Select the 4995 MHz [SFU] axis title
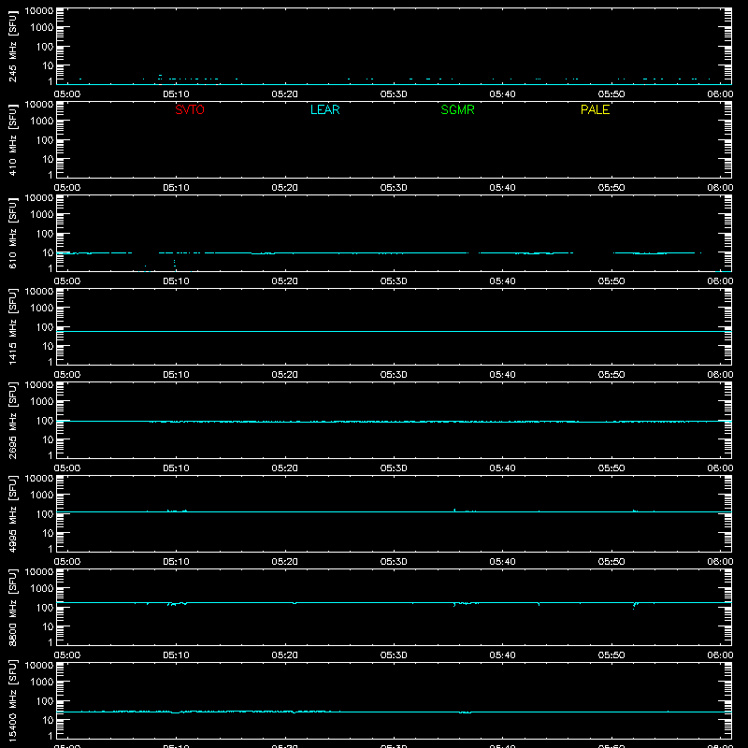 point(12,513)
